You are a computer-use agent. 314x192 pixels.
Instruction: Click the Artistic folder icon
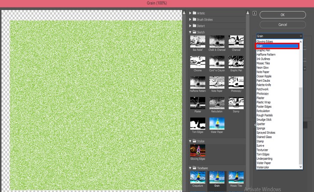click(x=194, y=13)
